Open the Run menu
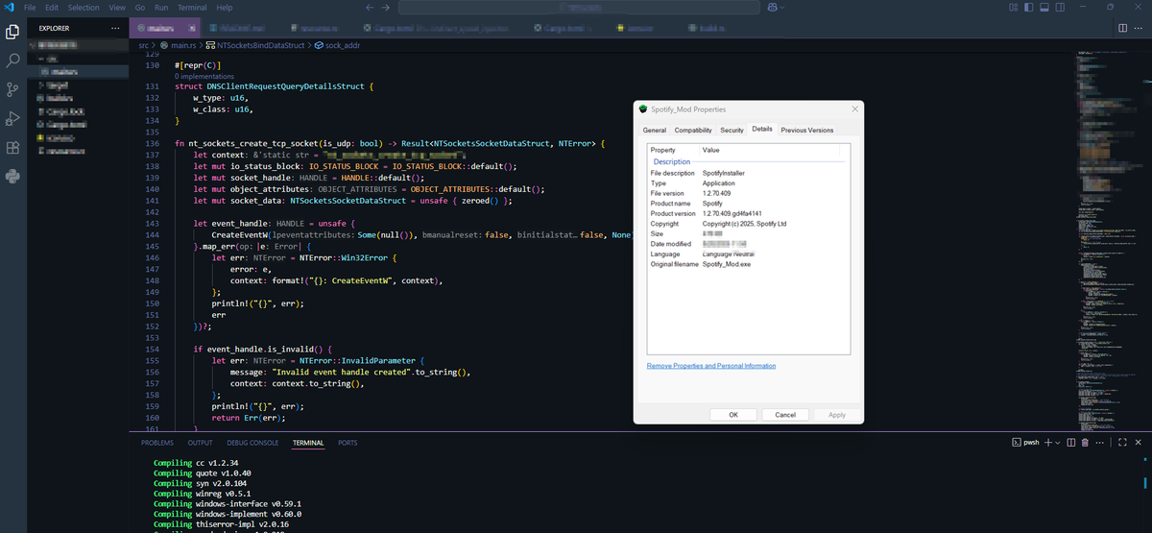Image resolution: width=1152 pixels, height=533 pixels. pyautogui.click(x=161, y=8)
